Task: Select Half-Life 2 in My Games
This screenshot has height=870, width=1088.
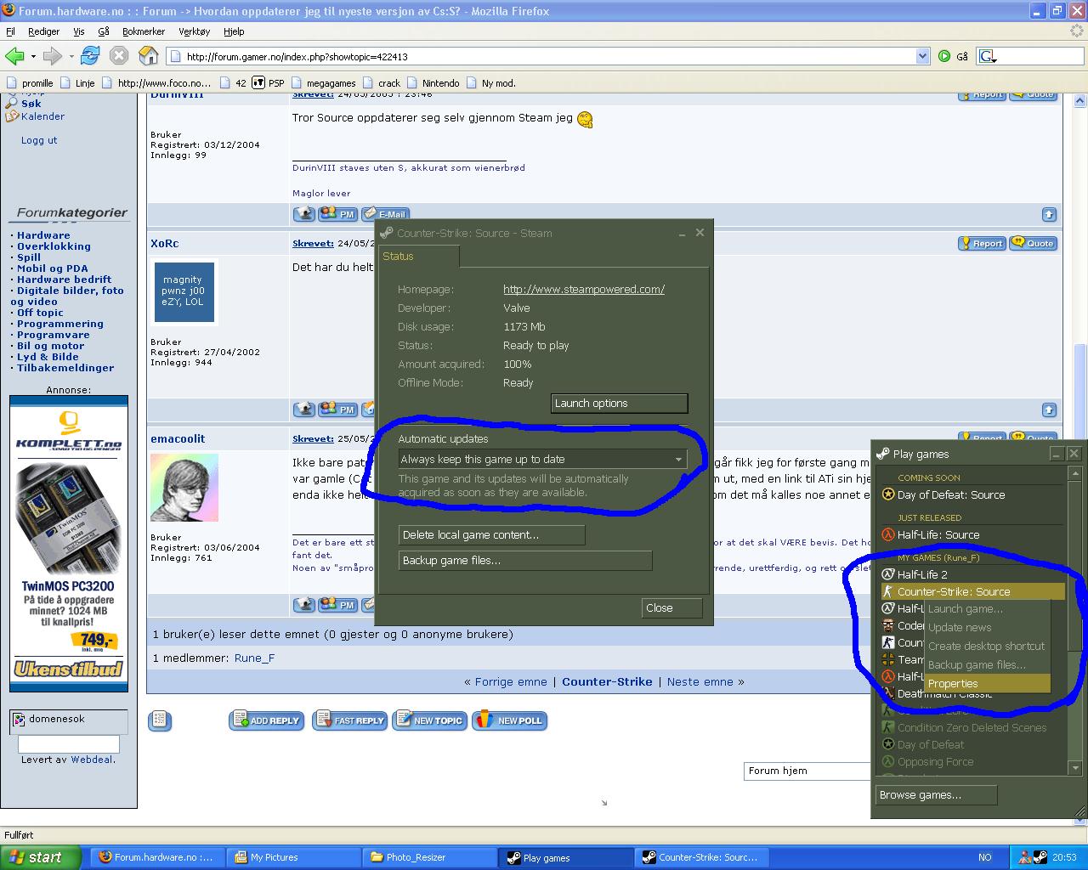Action: tap(972, 574)
